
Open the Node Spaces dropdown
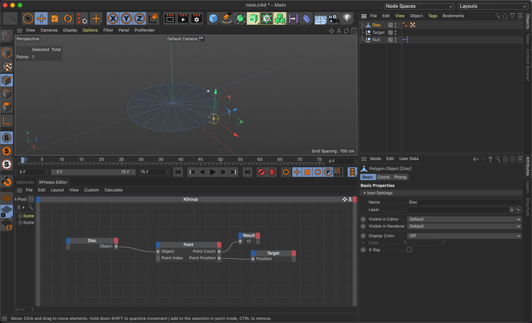[x=419, y=6]
